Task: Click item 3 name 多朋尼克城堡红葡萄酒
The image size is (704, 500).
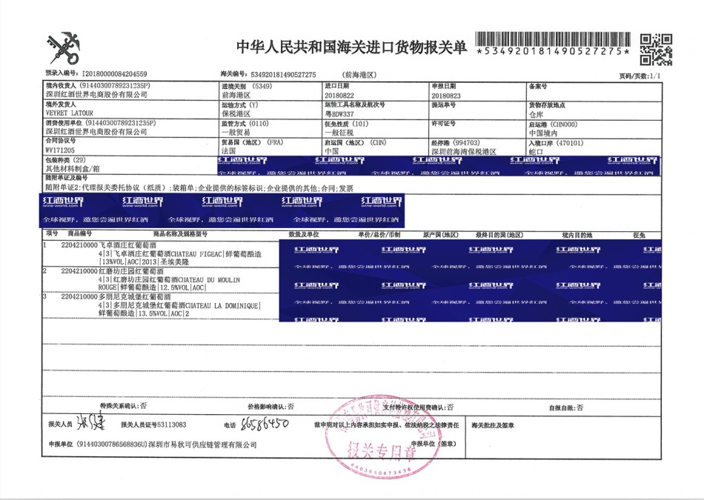Action: 135,297
